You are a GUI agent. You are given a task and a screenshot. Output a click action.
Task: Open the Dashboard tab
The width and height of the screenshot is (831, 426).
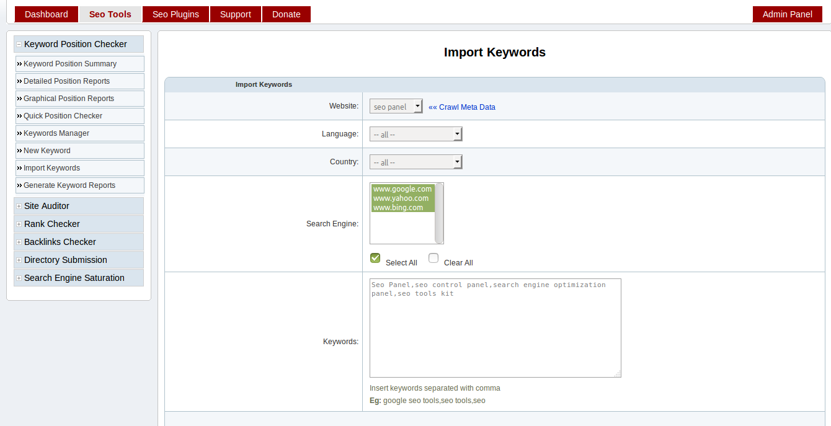[x=47, y=14]
